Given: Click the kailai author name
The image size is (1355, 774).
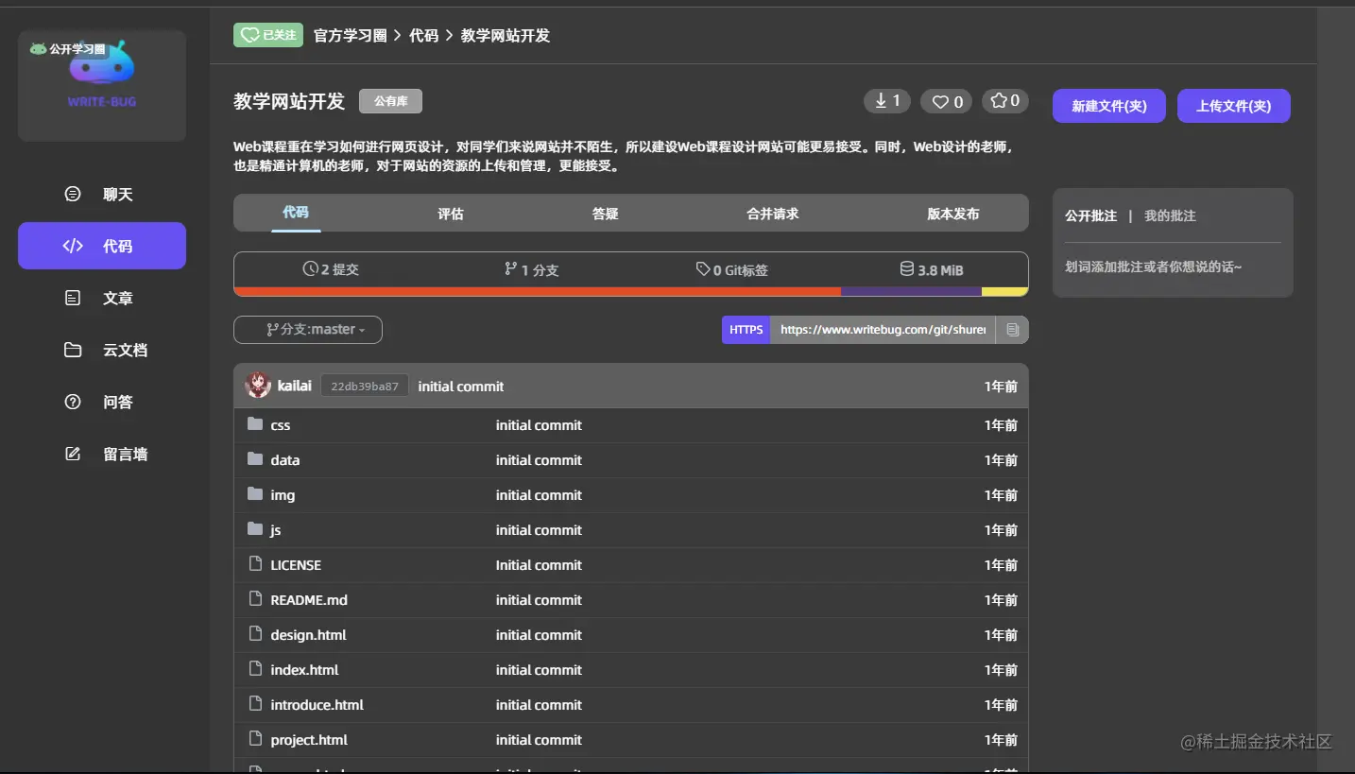Looking at the screenshot, I should pos(295,386).
